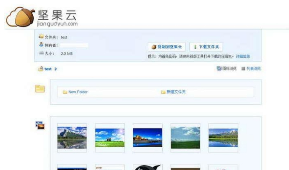
Task: Open the 详细信息 link
Action: 243,56
